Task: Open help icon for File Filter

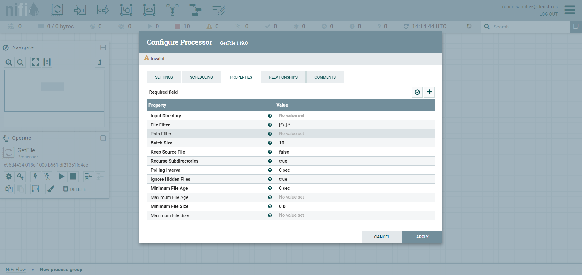Action: (x=270, y=125)
